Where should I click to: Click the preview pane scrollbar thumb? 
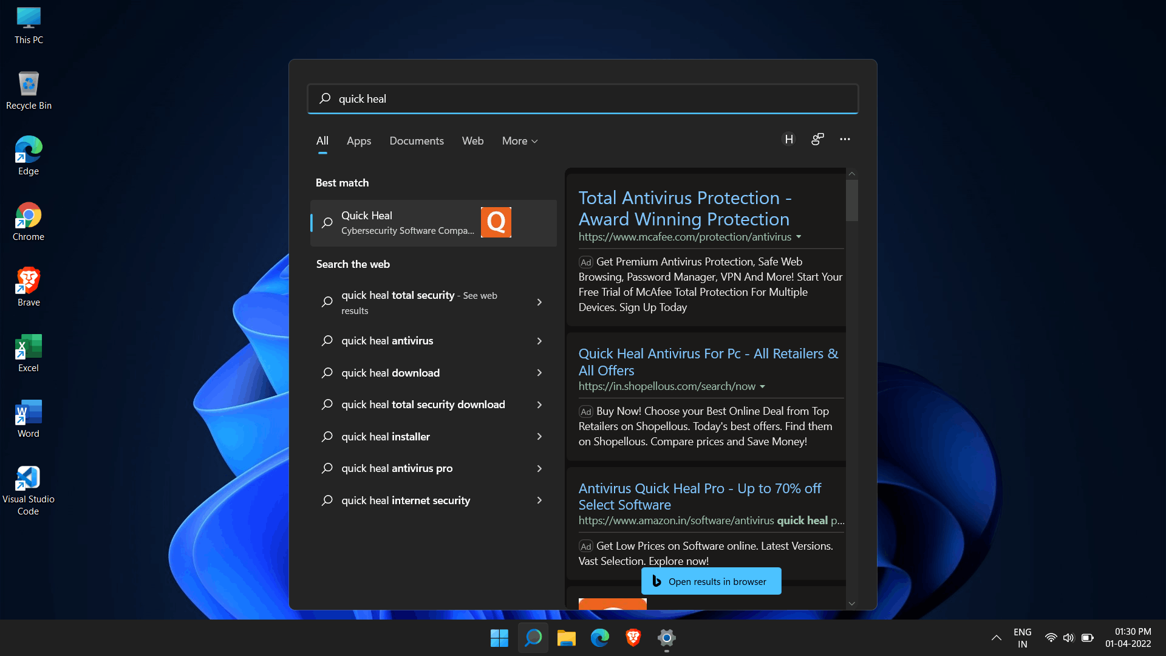(x=852, y=200)
